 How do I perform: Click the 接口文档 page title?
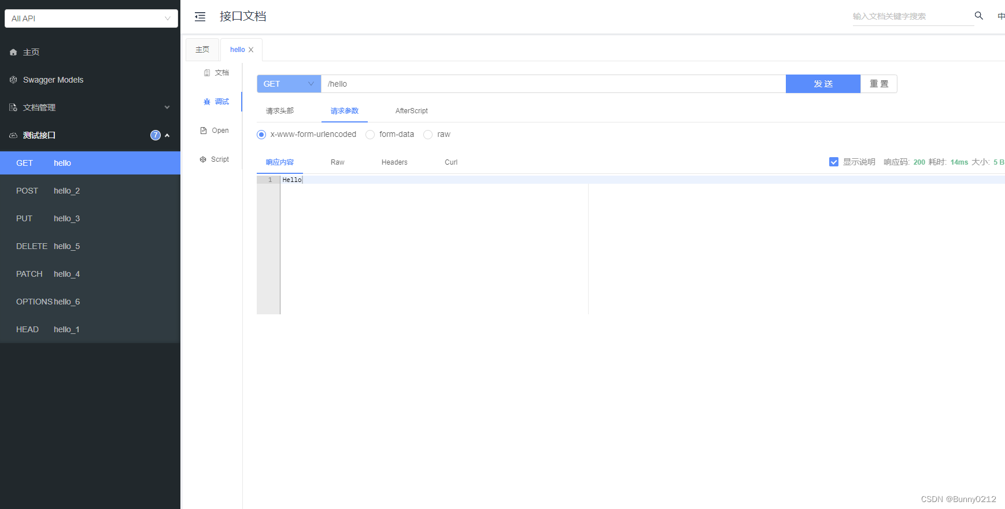click(243, 16)
